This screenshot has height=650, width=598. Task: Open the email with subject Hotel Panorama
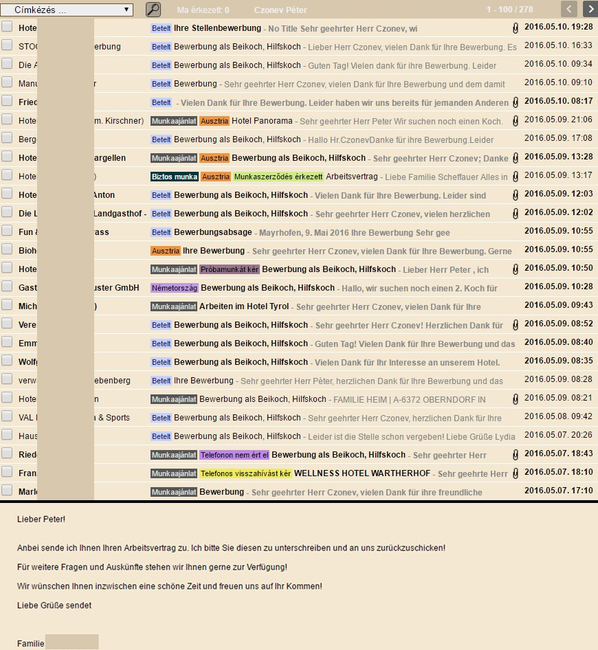(x=262, y=121)
